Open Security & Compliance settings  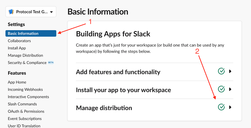pos(27,62)
